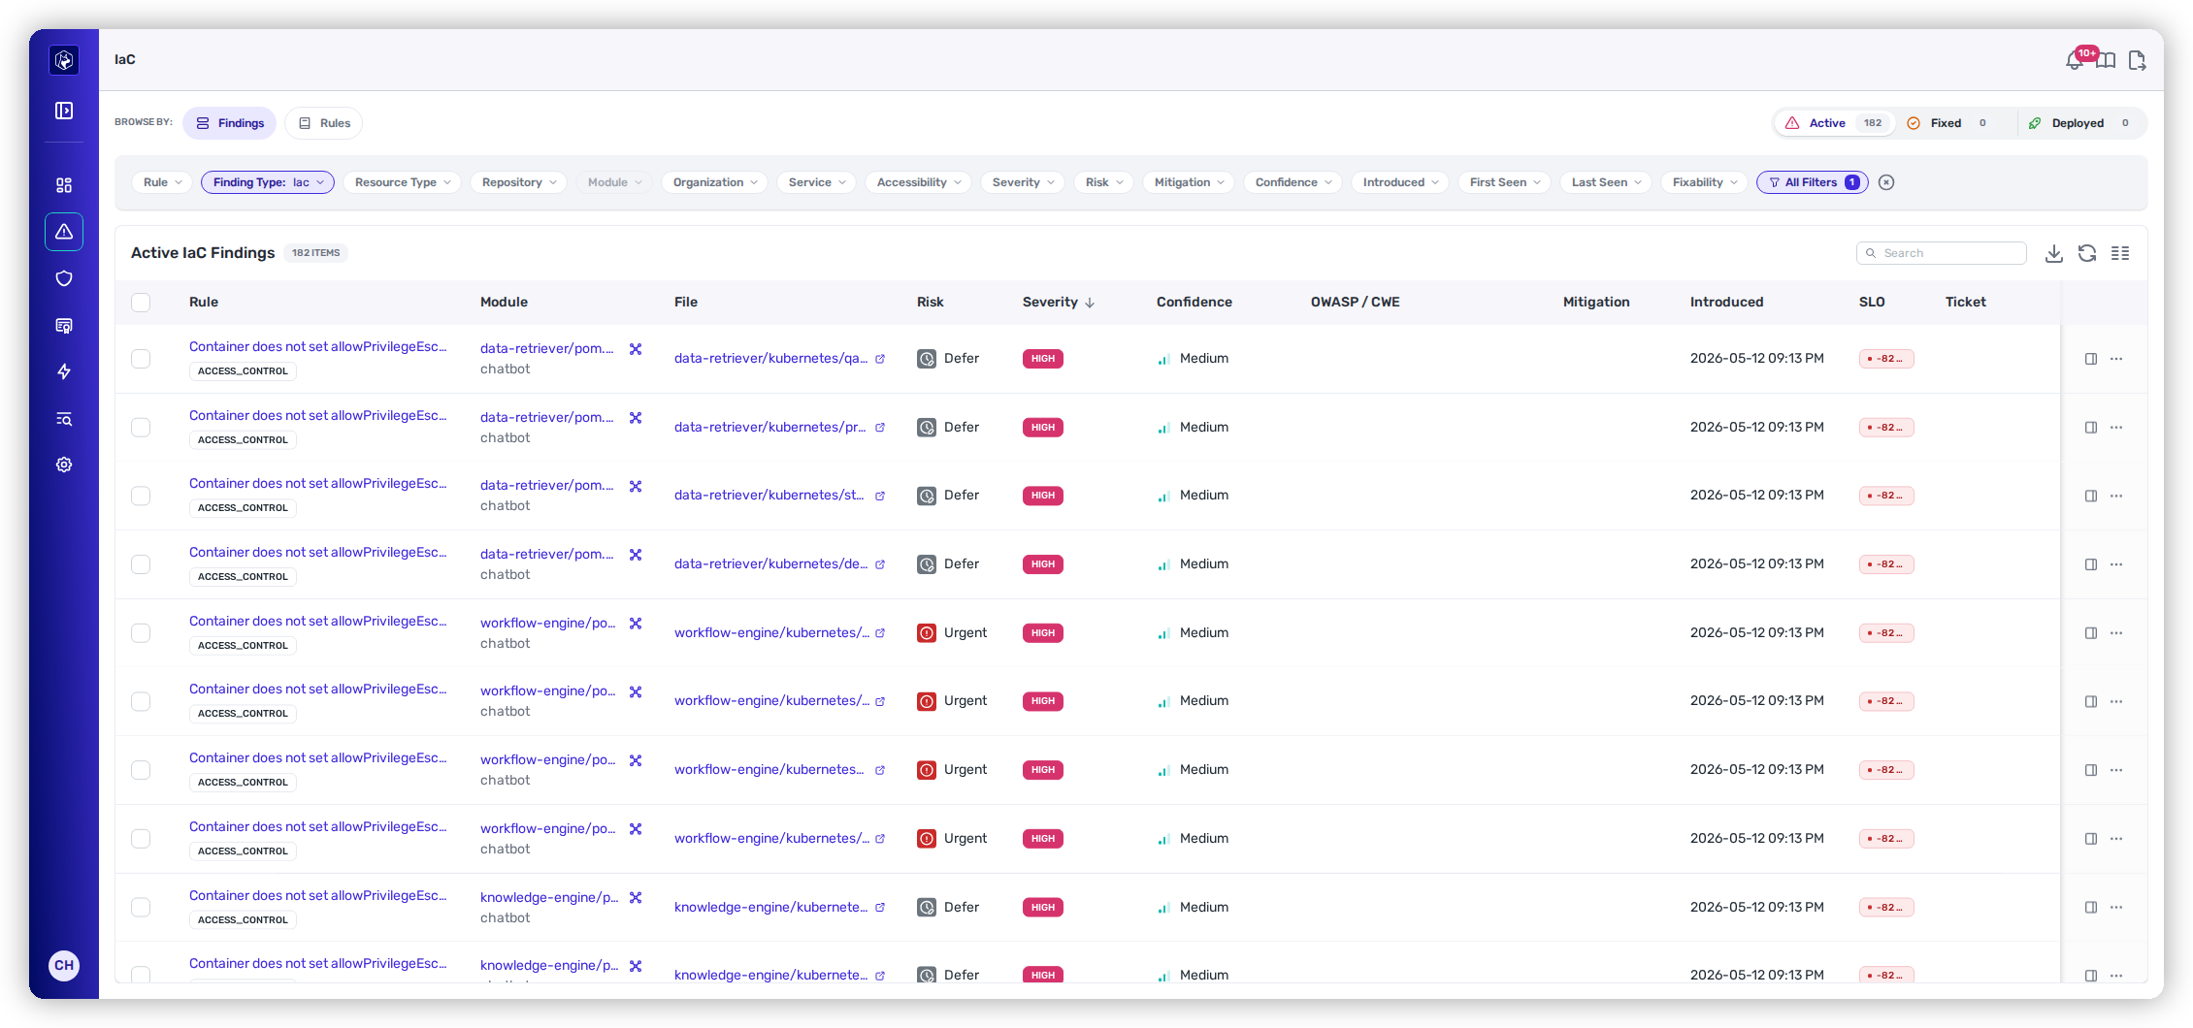Open the column layout icon
2193x1028 pixels.
tap(2120, 253)
